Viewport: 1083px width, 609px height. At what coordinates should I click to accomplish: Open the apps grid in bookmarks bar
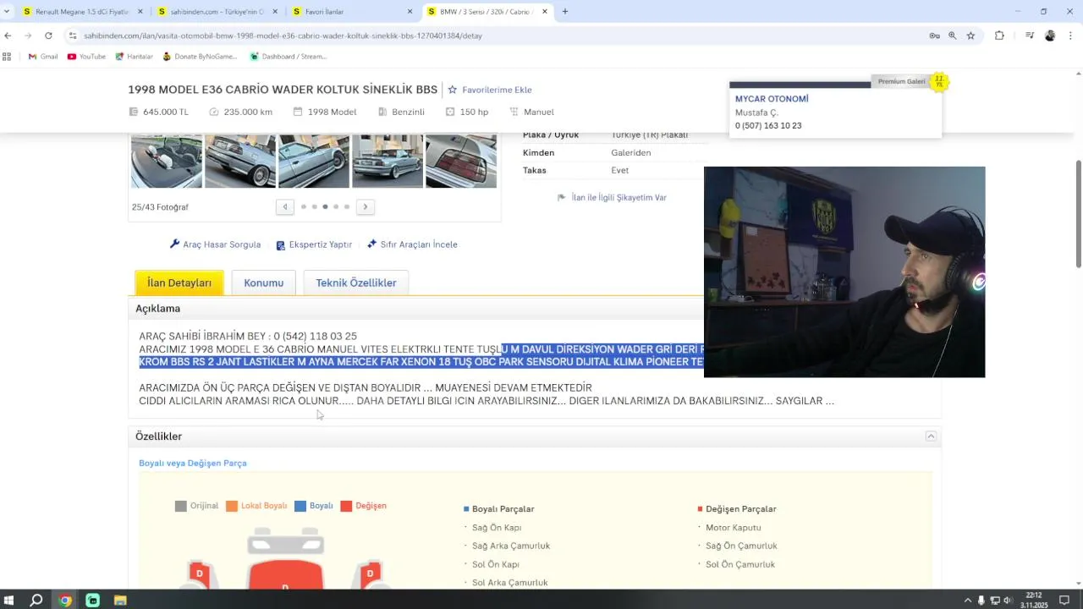pyautogui.click(x=7, y=57)
